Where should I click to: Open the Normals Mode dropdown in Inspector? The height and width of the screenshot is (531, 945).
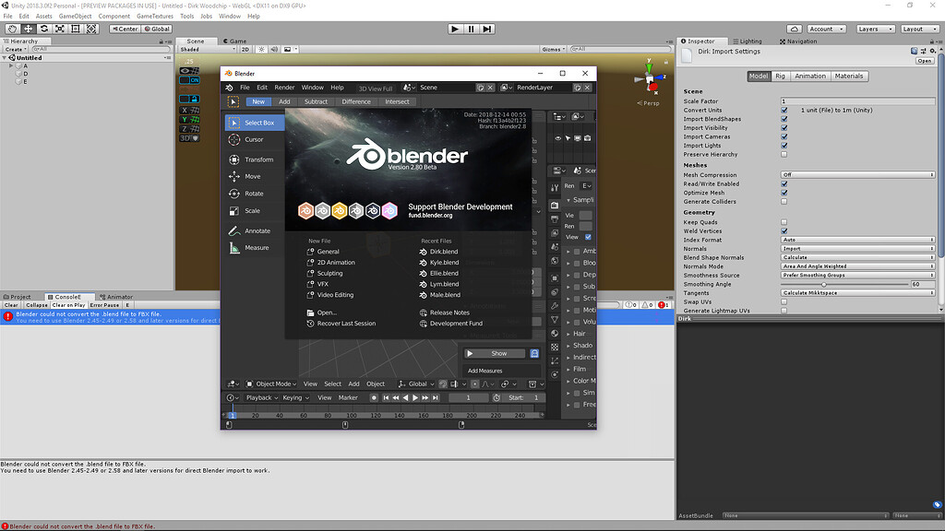tap(856, 266)
